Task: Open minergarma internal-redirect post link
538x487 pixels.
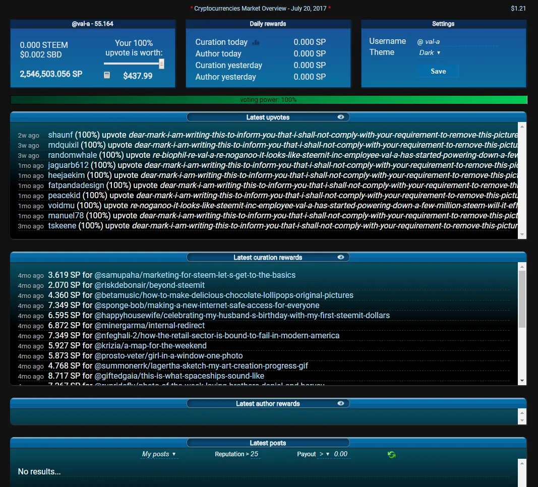Action: [x=149, y=326]
